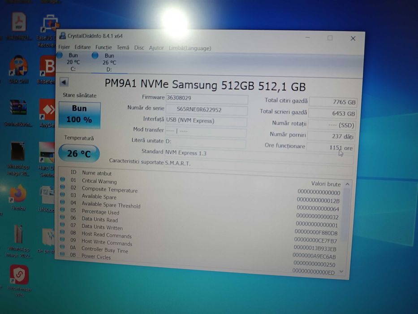Click Ore funcționare value 1151 ore
This screenshot has height=314, width=418.
tap(331, 148)
